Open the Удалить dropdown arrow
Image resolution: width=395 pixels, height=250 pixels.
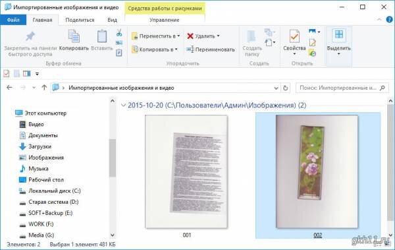coord(218,36)
